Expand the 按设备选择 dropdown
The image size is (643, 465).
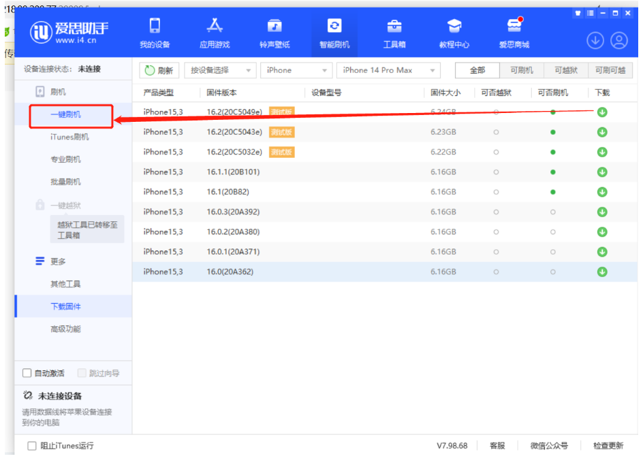click(220, 70)
